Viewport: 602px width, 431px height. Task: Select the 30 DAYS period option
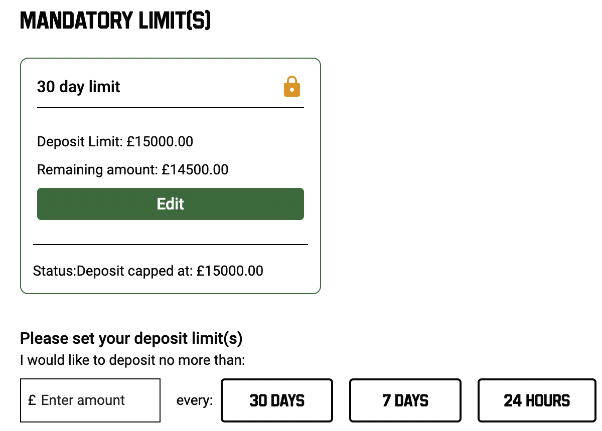click(x=277, y=400)
